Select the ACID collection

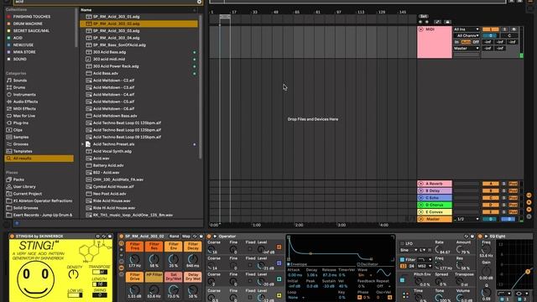[x=18, y=38]
